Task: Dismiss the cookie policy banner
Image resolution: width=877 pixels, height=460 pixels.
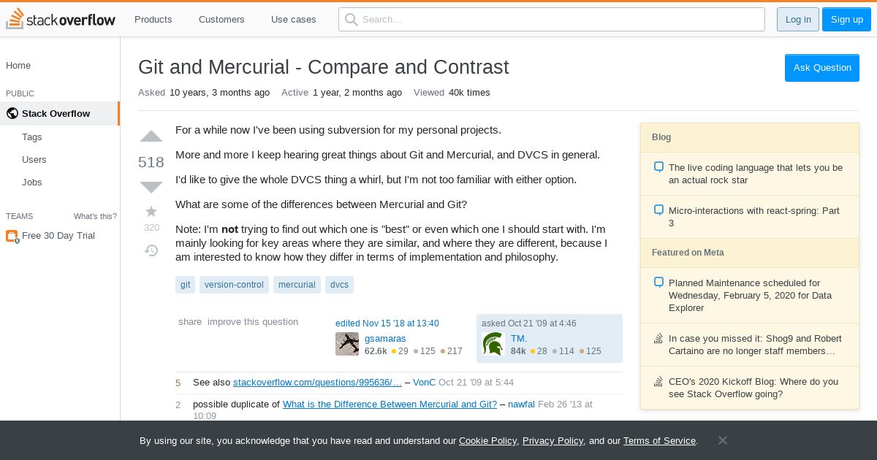Action: tap(722, 440)
